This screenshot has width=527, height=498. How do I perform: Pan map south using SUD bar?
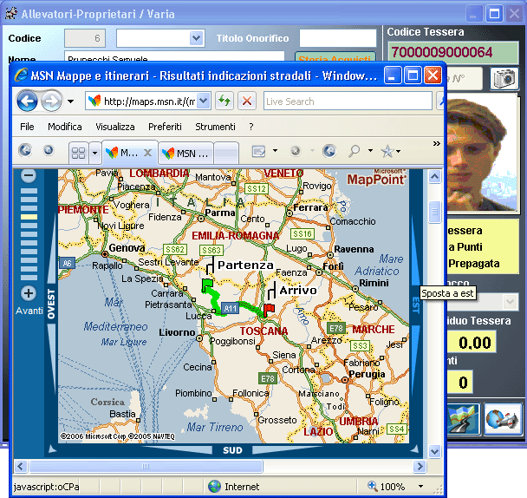[x=232, y=450]
